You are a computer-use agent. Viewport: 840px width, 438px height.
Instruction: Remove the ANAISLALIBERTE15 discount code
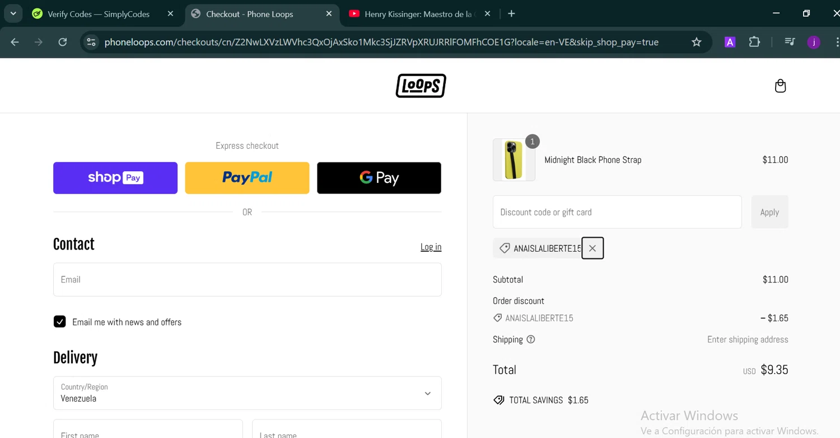tap(592, 248)
